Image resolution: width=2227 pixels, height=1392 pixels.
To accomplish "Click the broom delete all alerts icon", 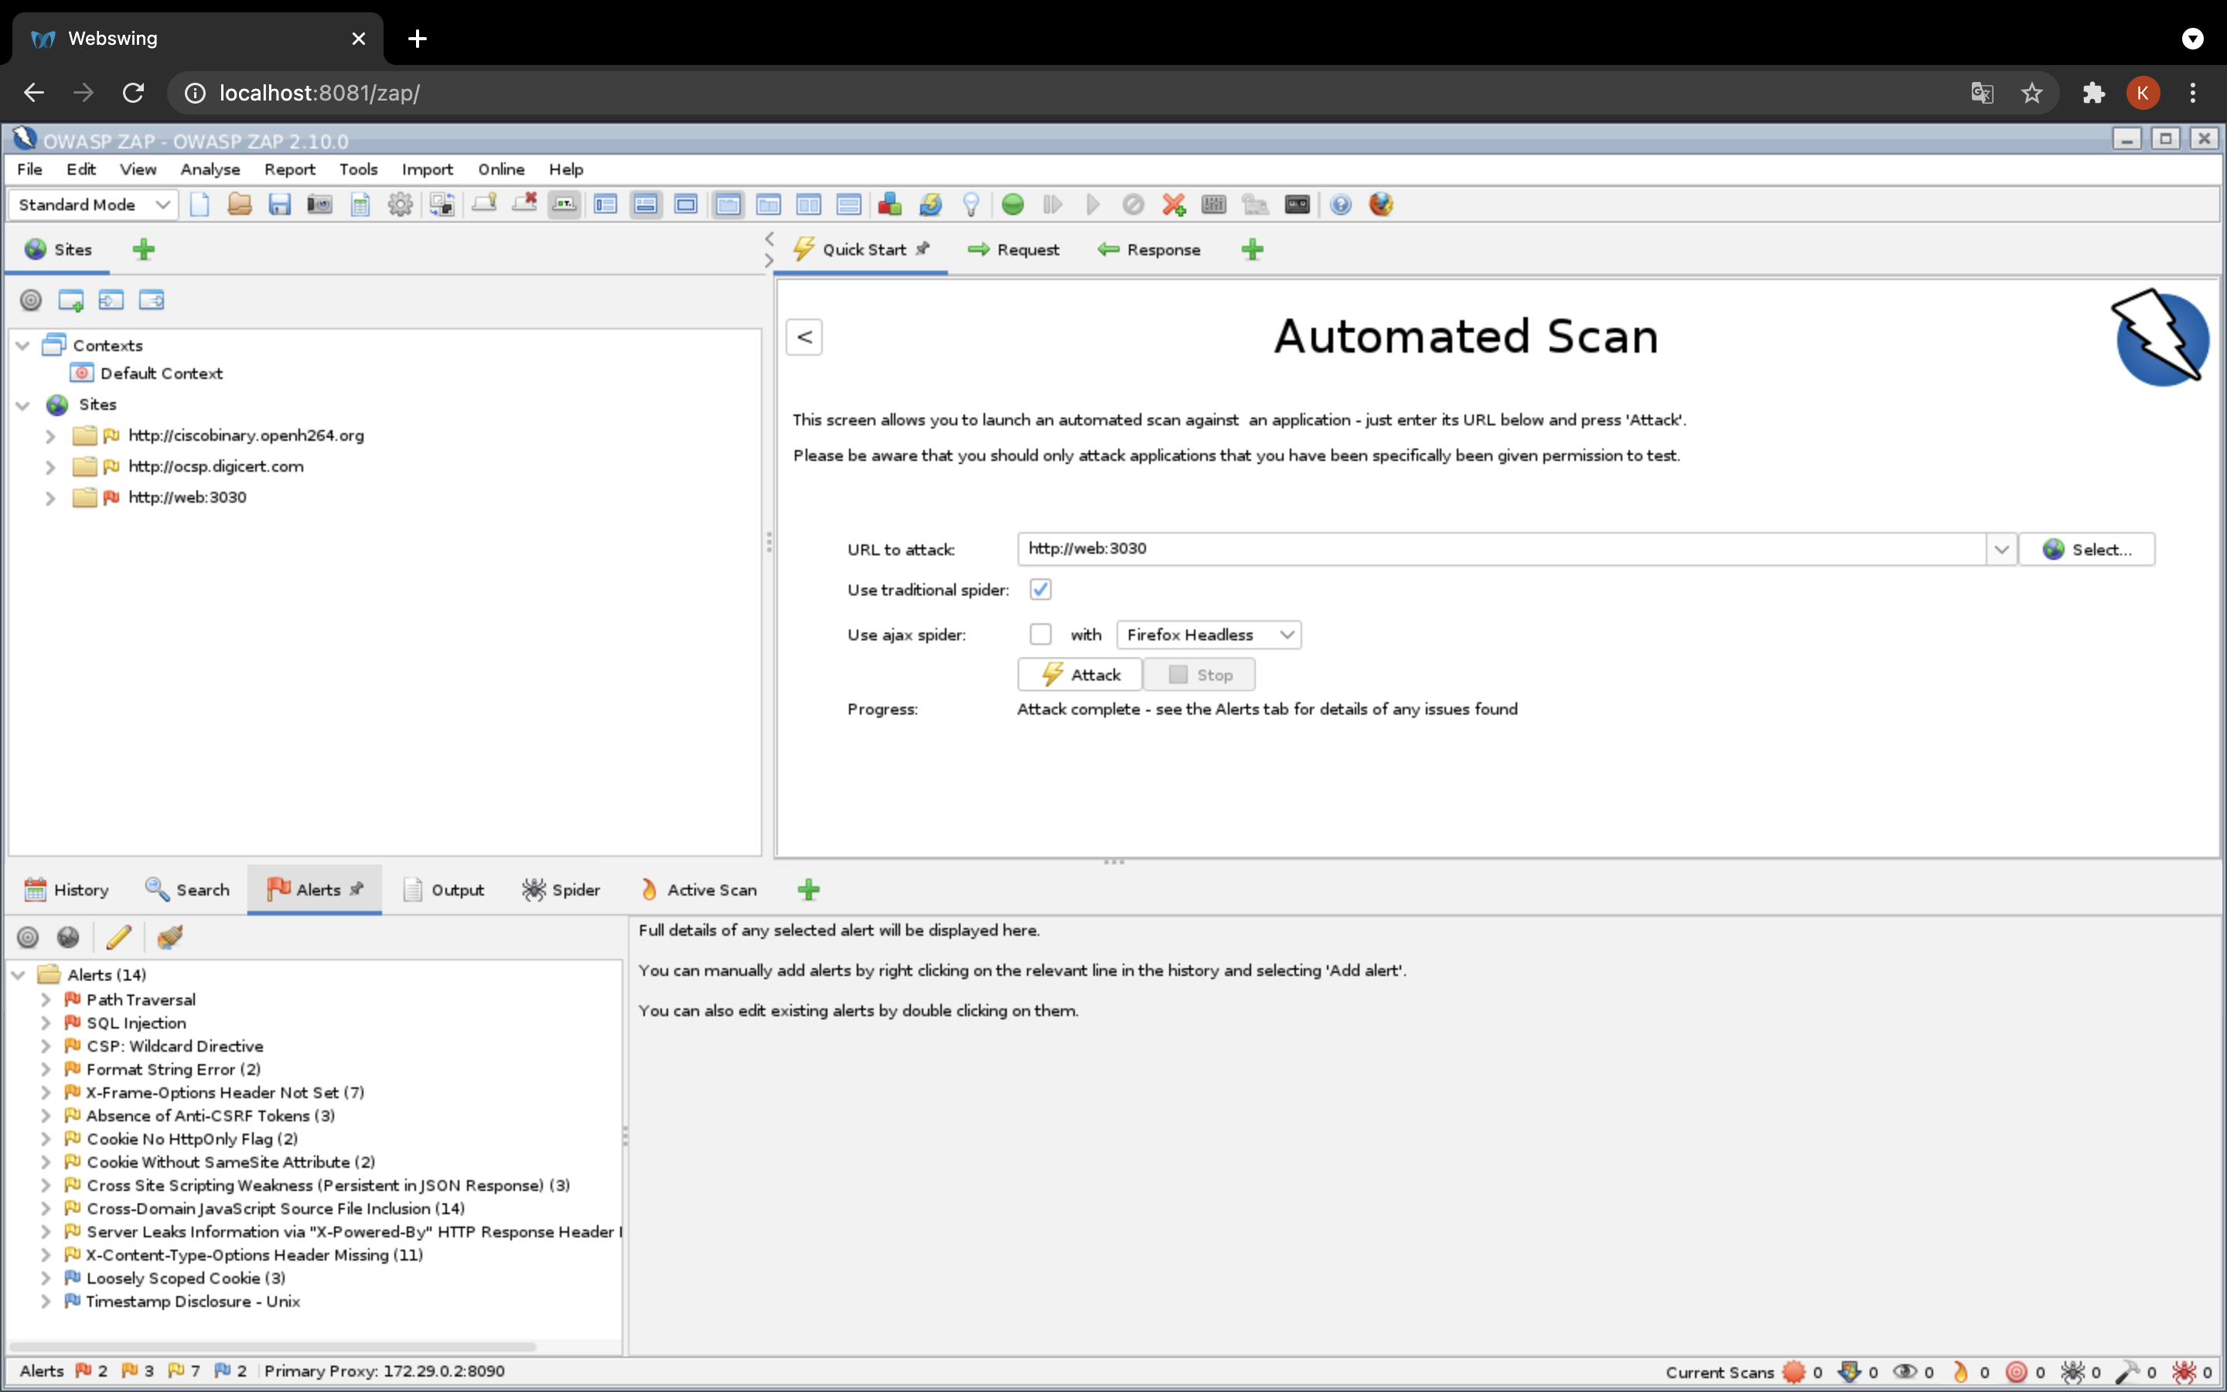I will coord(169,937).
